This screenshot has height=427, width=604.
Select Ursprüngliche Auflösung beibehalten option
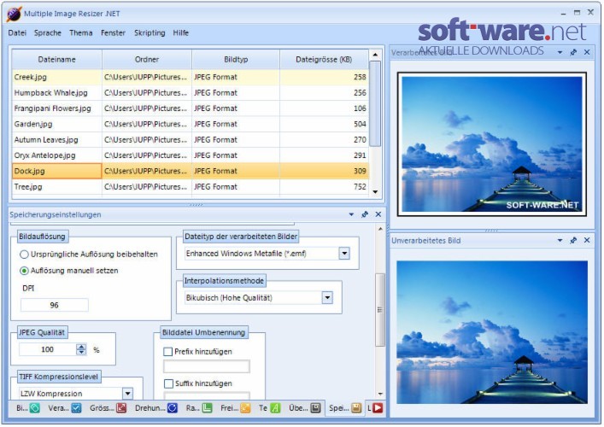[89, 254]
